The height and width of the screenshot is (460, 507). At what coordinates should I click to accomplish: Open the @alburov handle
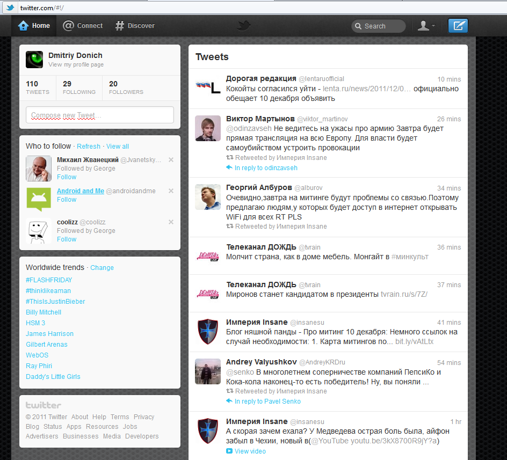coord(308,188)
